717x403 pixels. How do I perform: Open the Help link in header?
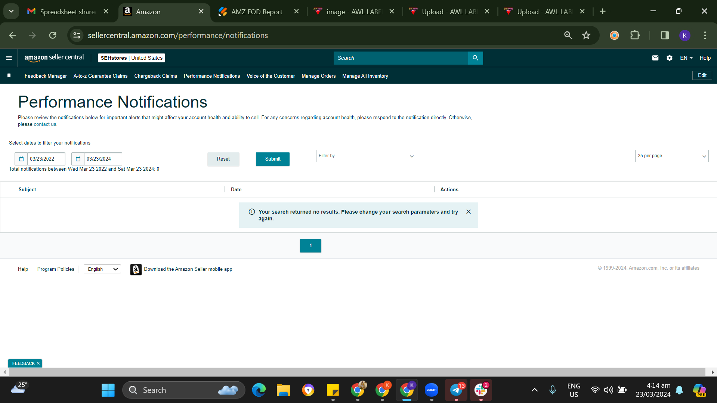705,58
